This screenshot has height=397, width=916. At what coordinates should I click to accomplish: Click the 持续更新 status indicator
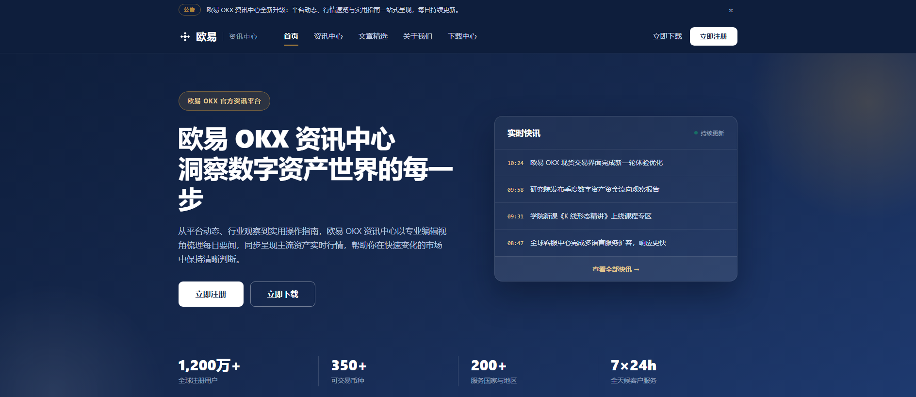(709, 133)
